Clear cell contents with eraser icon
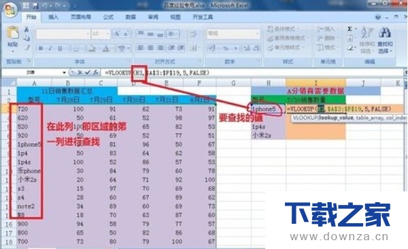This screenshot has height=249, width=408. [350, 47]
